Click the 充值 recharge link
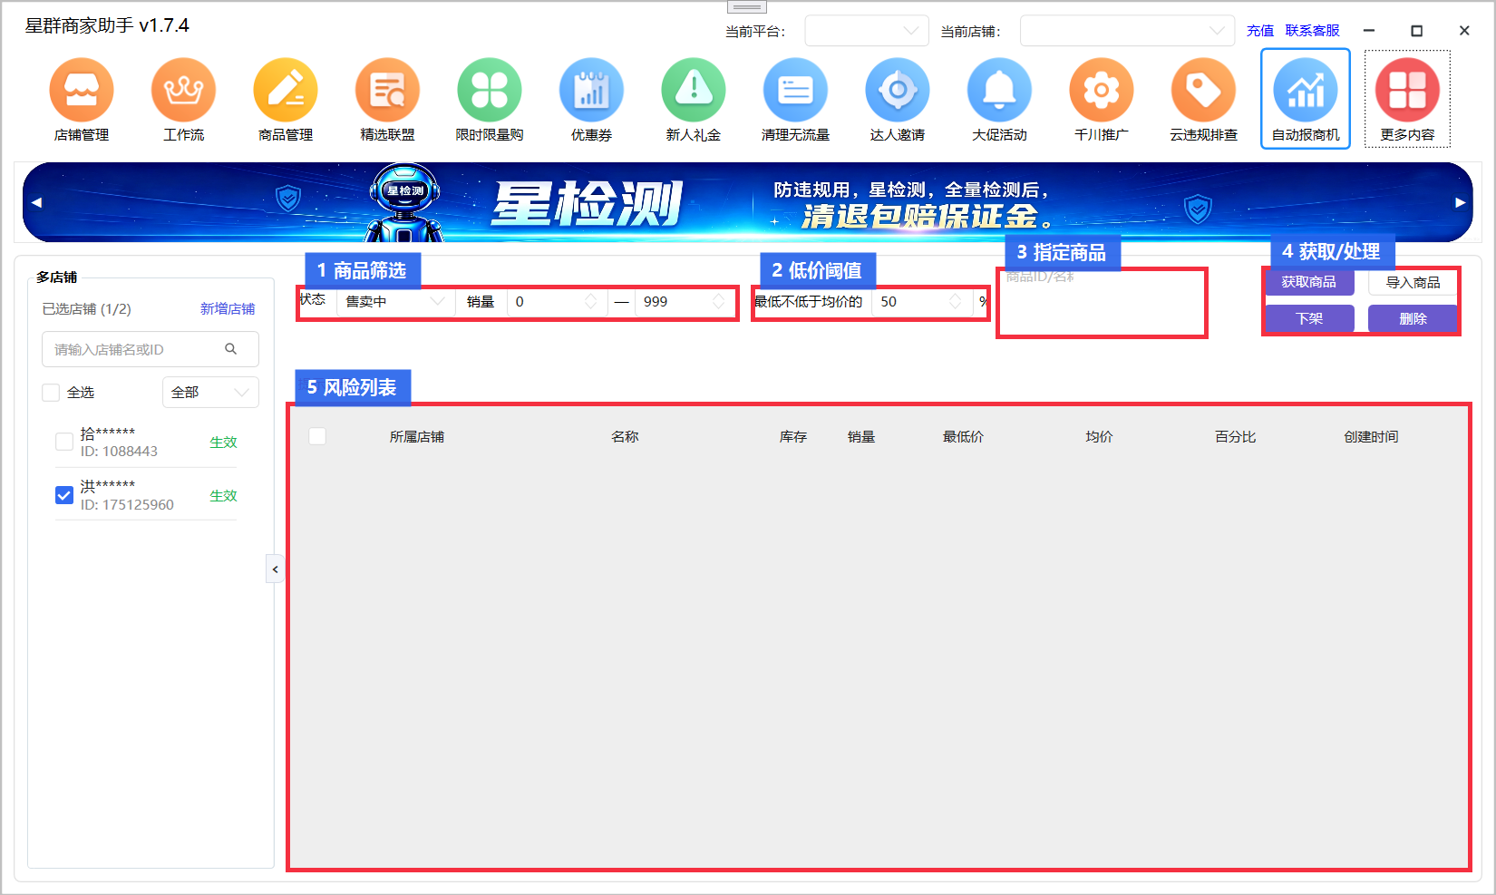Viewport: 1496px width, 895px height. [x=1260, y=31]
